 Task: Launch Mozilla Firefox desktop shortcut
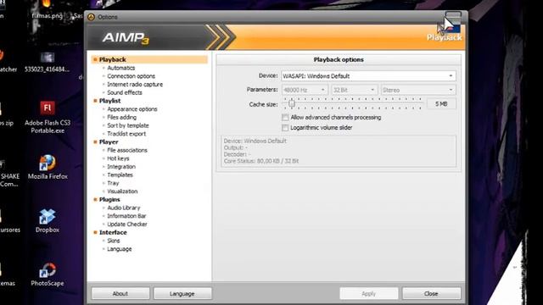[48, 168]
